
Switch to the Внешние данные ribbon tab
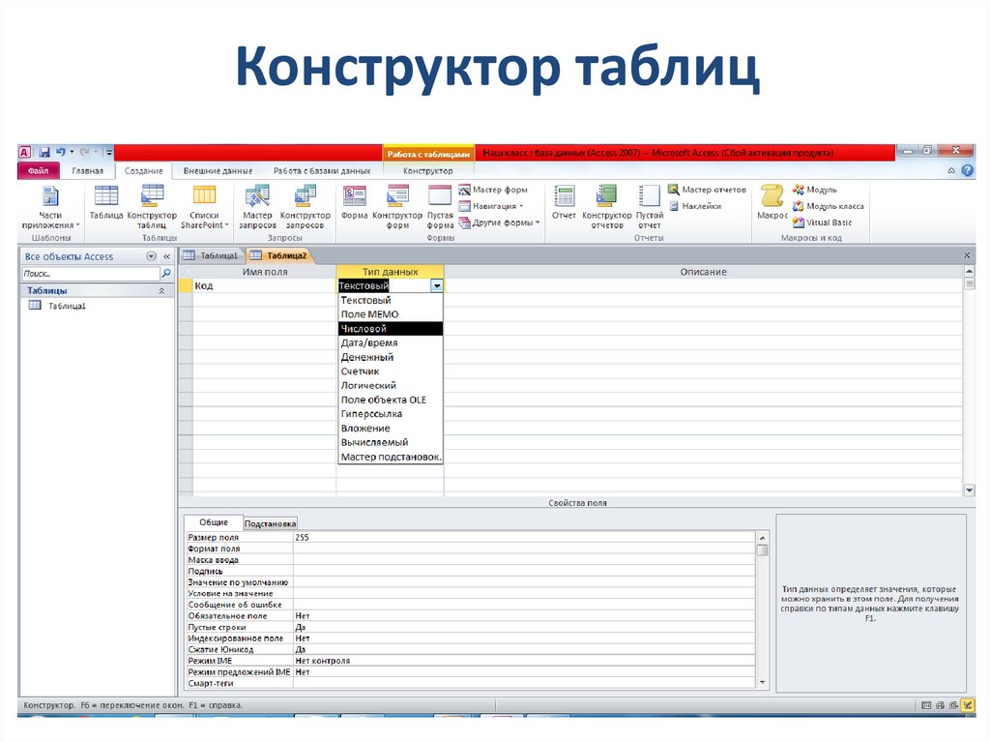pos(219,170)
